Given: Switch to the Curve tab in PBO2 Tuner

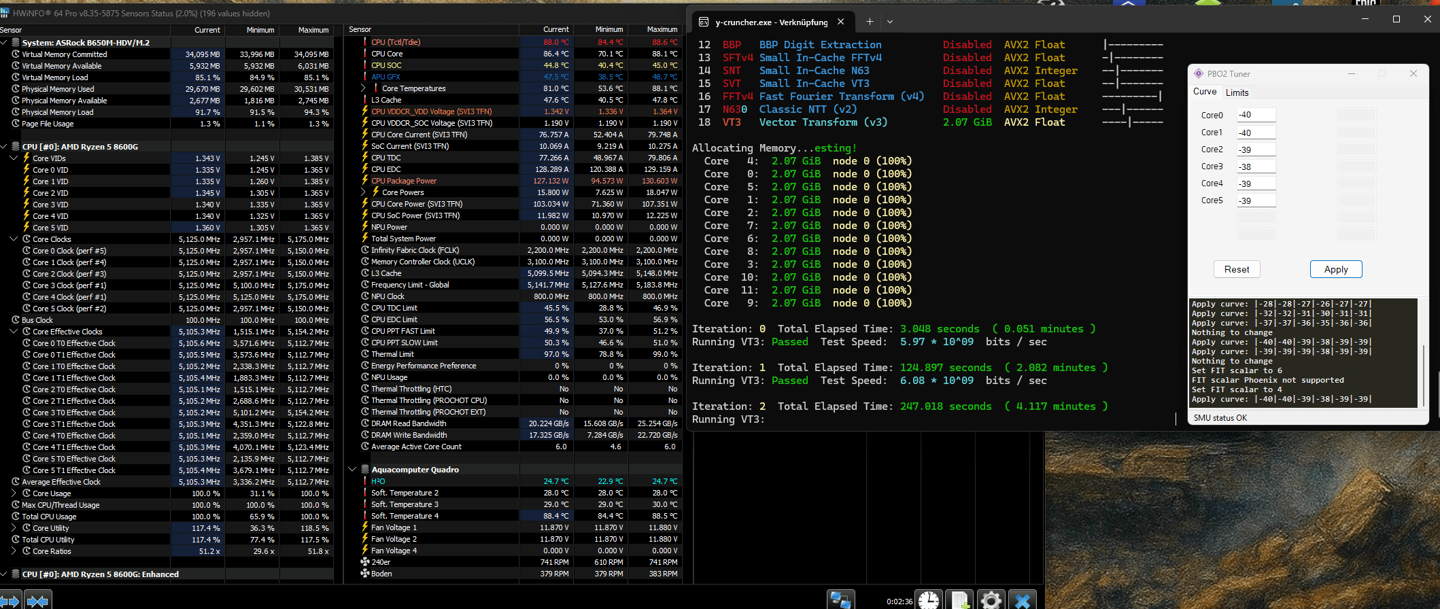Looking at the screenshot, I should [x=1205, y=92].
